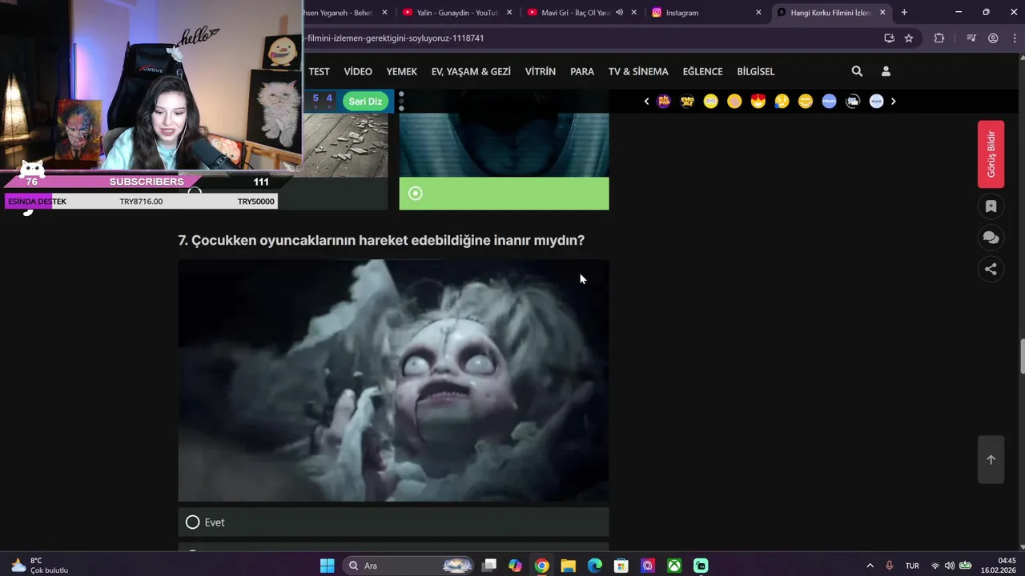This screenshot has width=1025, height=576.
Task: Open the VİDEO menu item
Action: 358,71
